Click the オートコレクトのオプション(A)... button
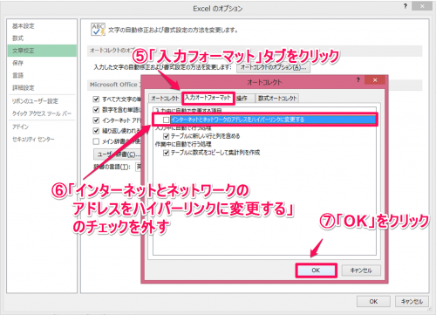436x315 pixels. pos(273,67)
